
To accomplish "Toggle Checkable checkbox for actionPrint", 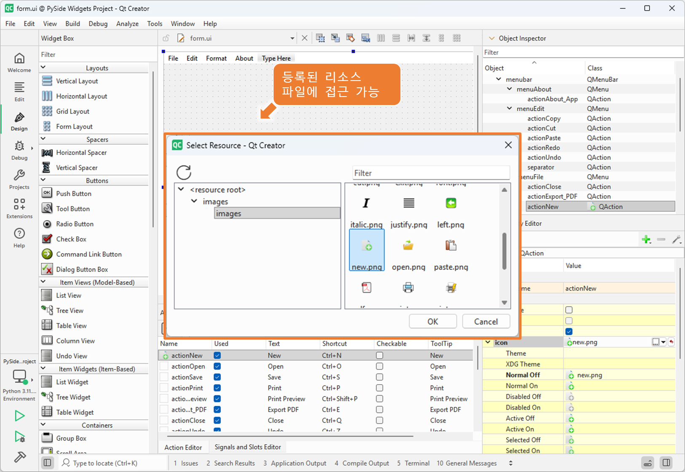I will pos(379,388).
